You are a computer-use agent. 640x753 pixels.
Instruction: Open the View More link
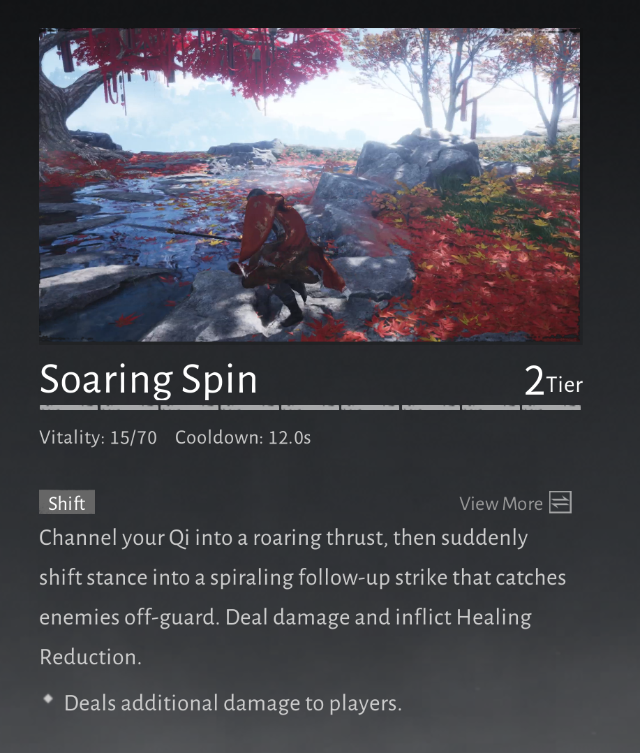pos(501,503)
